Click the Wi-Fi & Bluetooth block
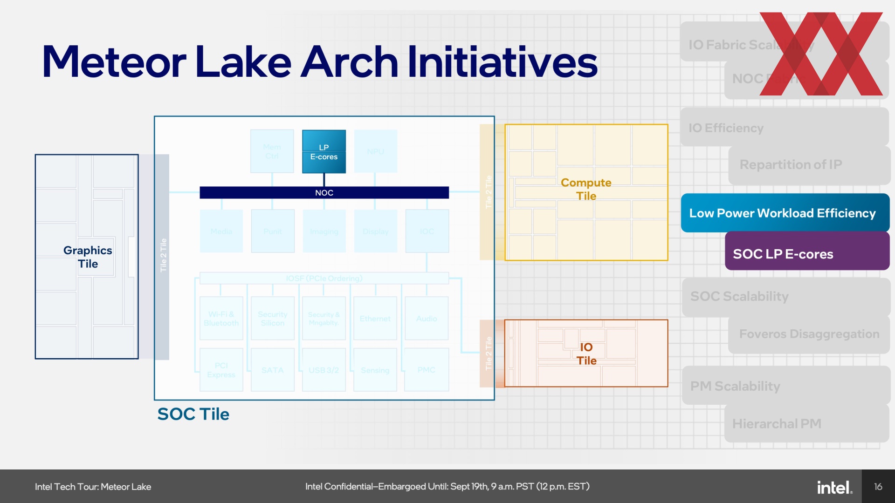Viewport: 895px width, 503px height. (221, 319)
